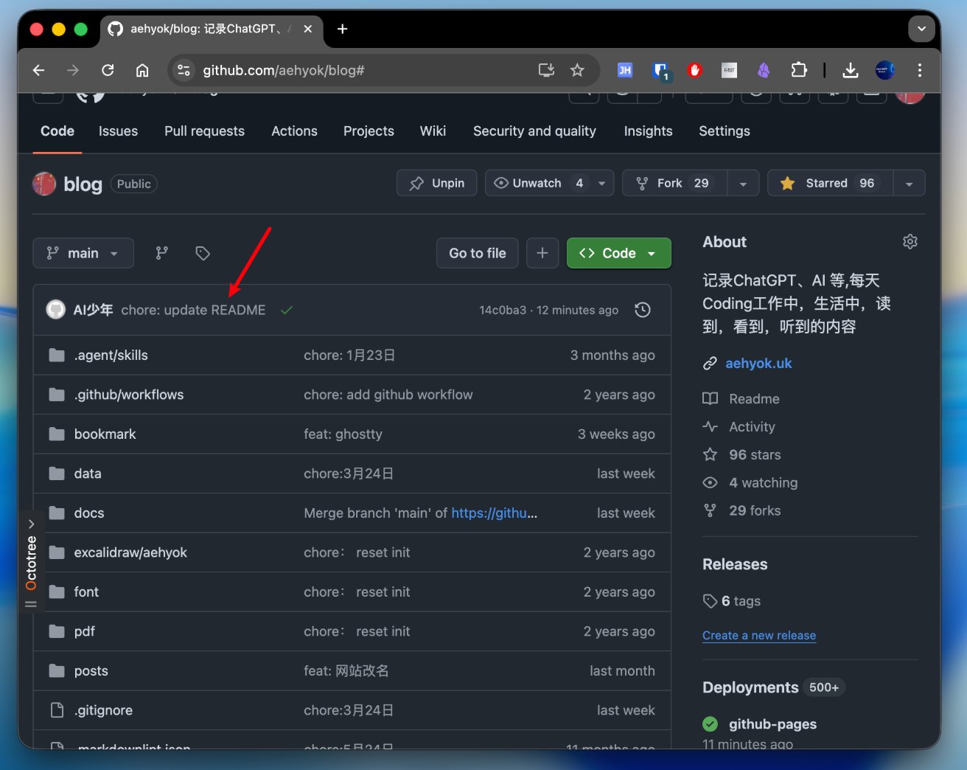Viewport: 967px width, 770px height.
Task: Open commit history clock icon
Action: click(x=643, y=310)
